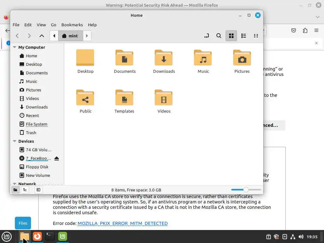This screenshot has height=243, width=324.
Task: Switch to compact view
Action: (x=256, y=36)
